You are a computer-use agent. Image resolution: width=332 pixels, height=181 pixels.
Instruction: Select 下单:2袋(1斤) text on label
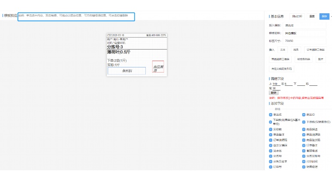pyautogui.click(x=117, y=61)
